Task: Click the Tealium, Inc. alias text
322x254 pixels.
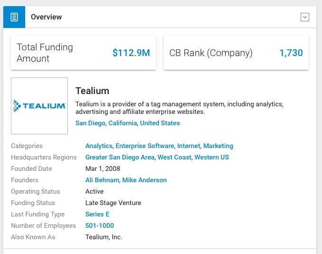Action: [104, 237]
